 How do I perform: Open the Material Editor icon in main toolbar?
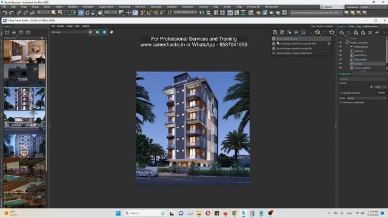coord(250,13)
